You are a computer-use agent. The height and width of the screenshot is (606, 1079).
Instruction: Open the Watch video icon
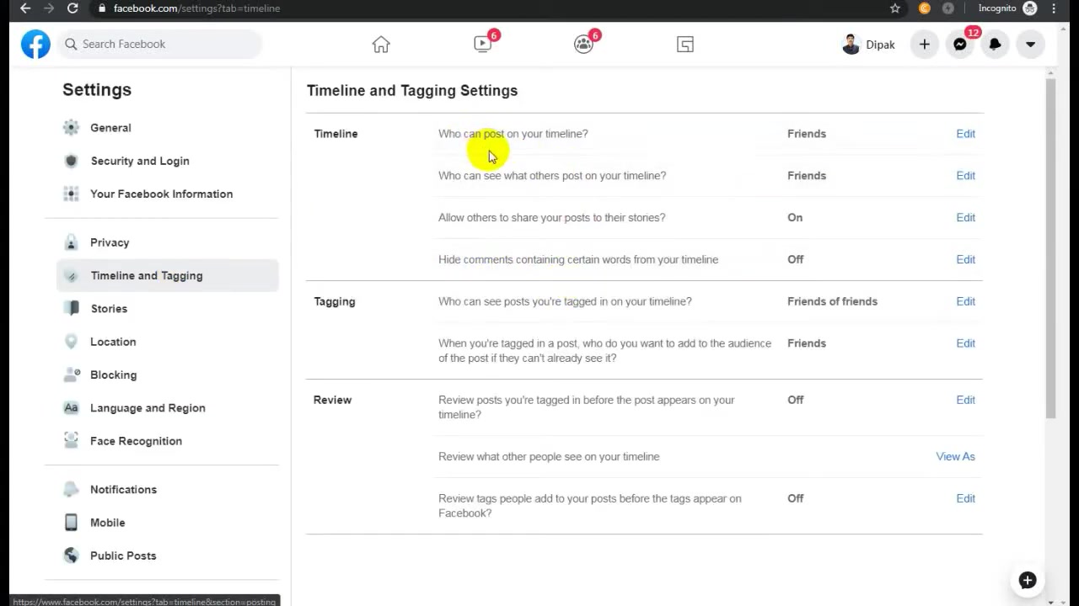point(482,45)
